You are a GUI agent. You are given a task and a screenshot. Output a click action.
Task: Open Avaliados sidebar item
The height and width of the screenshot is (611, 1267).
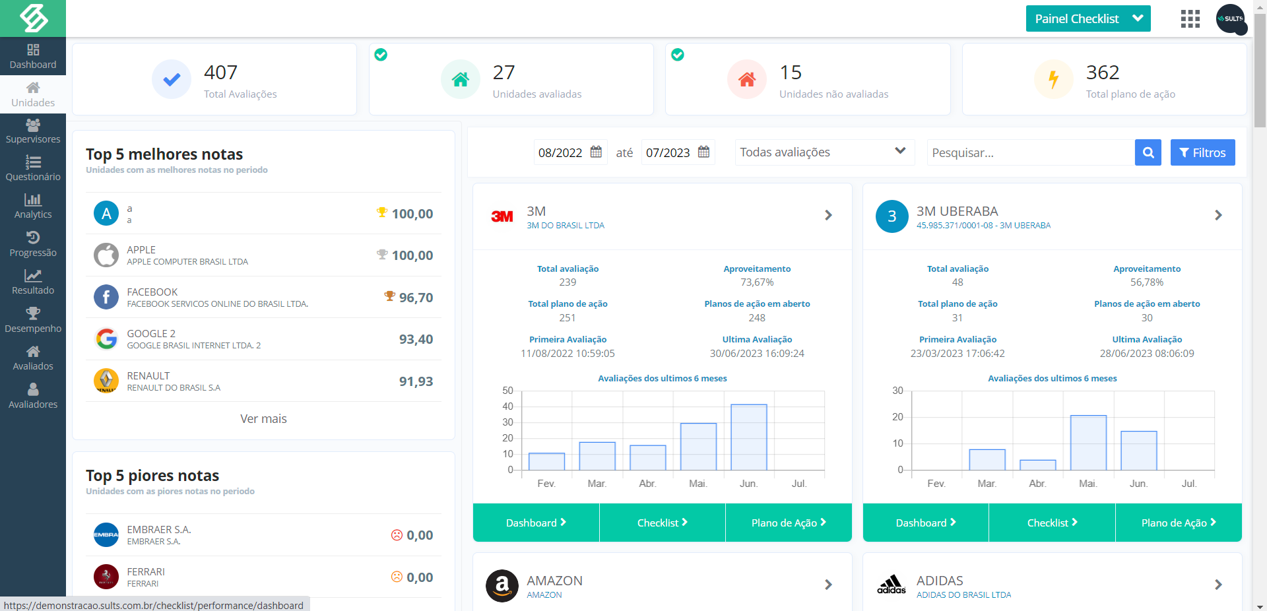point(33,358)
